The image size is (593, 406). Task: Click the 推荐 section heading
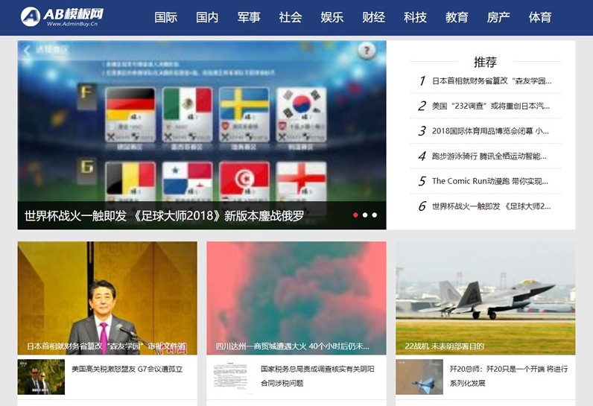[x=485, y=62]
